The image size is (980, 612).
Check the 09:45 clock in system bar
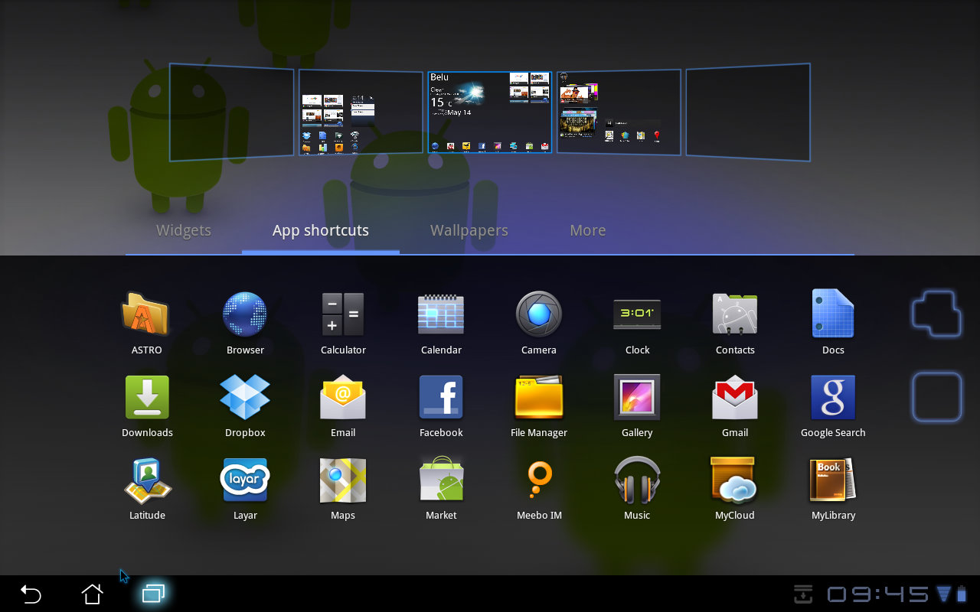(x=877, y=594)
